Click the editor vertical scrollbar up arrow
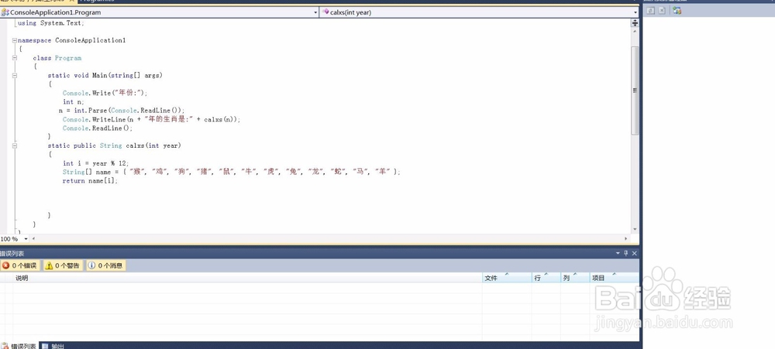 pos(635,30)
